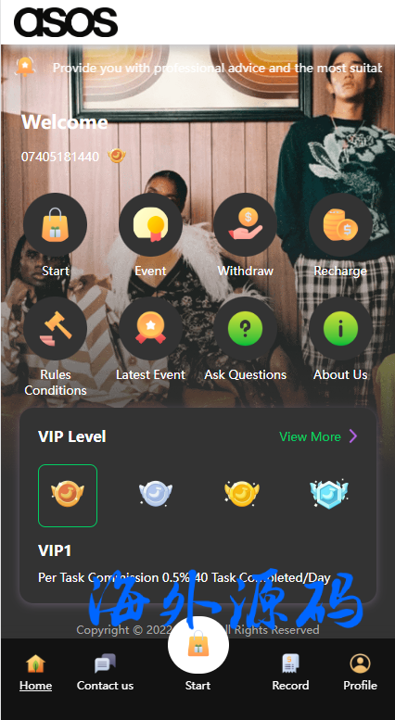The height and width of the screenshot is (720, 395).
Task: Open the Start shopping bag icon
Action: pos(55,224)
